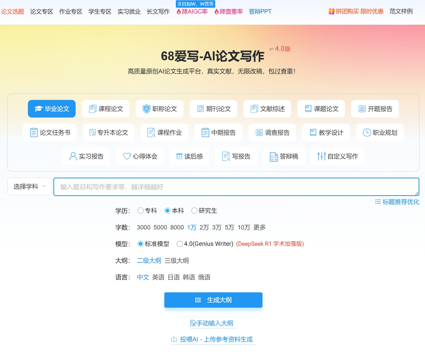Select the 自定义写作 sliders icon
The width and height of the screenshot is (425, 358).
point(321,156)
